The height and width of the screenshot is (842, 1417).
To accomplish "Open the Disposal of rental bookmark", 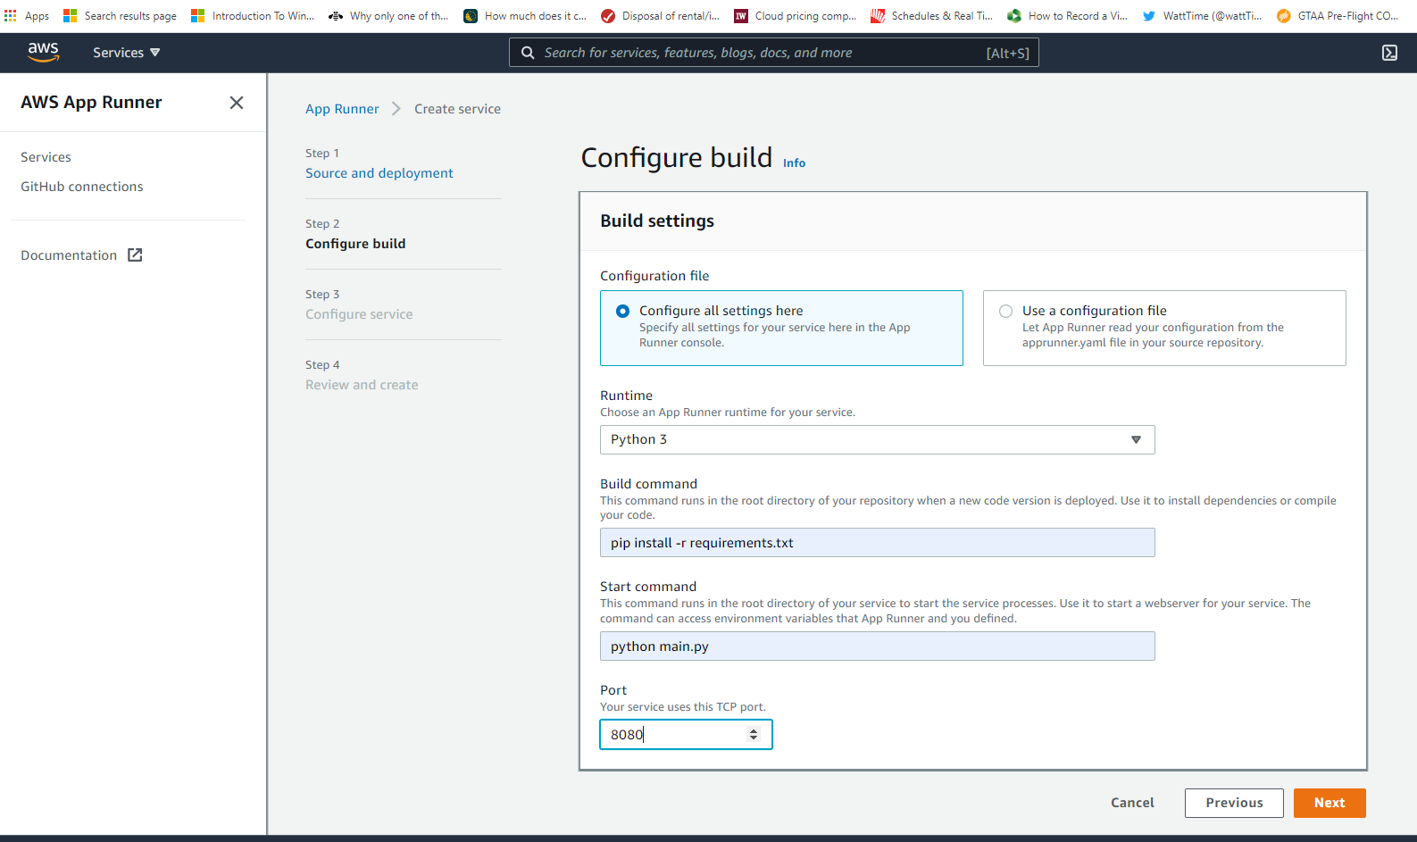I will [x=660, y=15].
